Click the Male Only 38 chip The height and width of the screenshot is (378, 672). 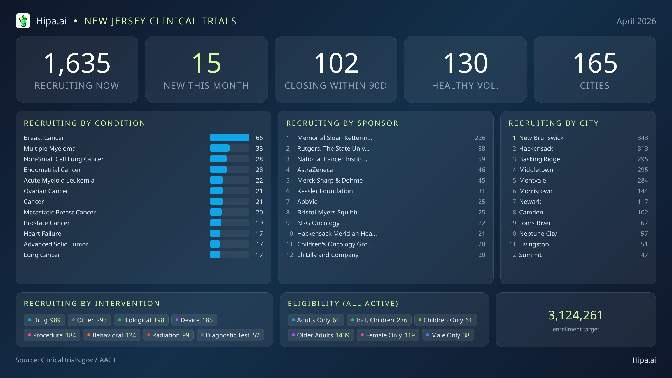[448, 335]
